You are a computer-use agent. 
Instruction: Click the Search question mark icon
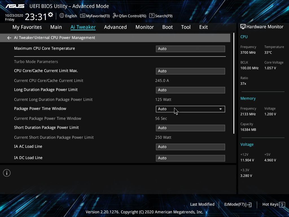[x=152, y=16]
